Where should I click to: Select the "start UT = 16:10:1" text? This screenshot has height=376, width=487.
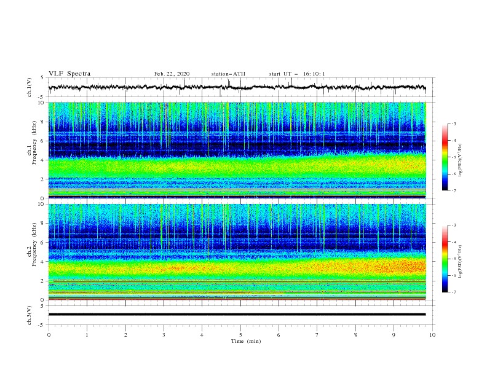(x=297, y=74)
